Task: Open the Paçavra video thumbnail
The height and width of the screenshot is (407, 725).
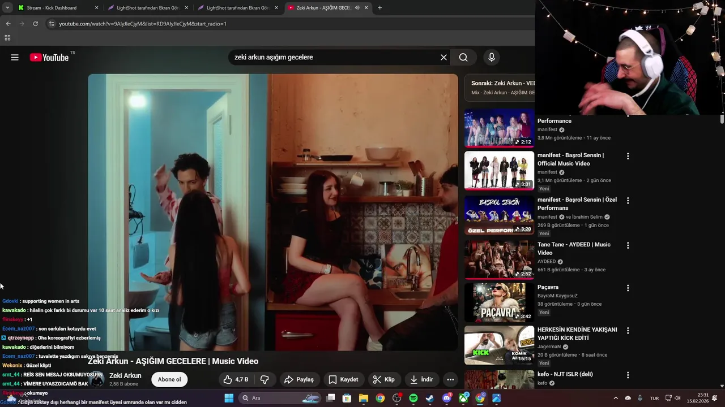Action: point(499,302)
